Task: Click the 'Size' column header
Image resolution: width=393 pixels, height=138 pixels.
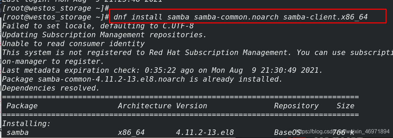Action: pos(345,106)
